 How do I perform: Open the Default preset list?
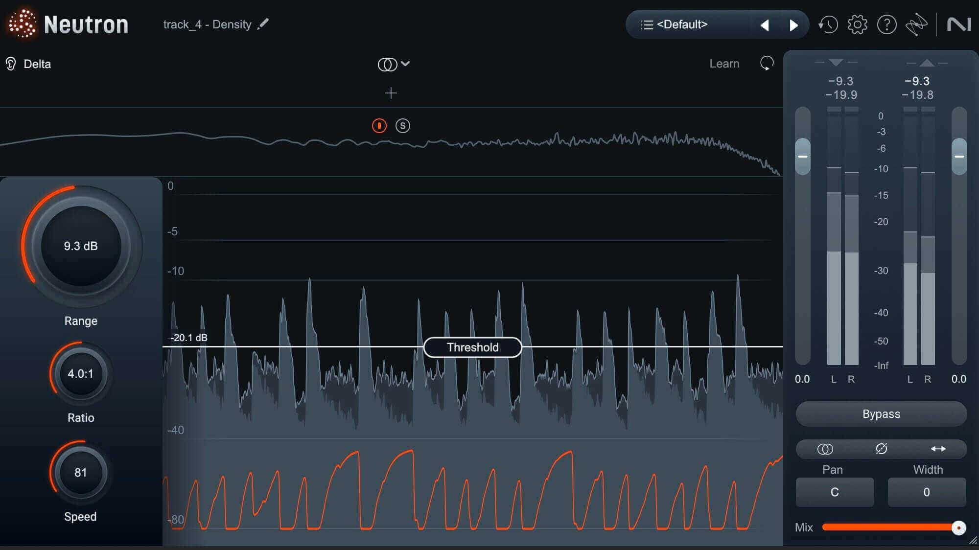[674, 24]
